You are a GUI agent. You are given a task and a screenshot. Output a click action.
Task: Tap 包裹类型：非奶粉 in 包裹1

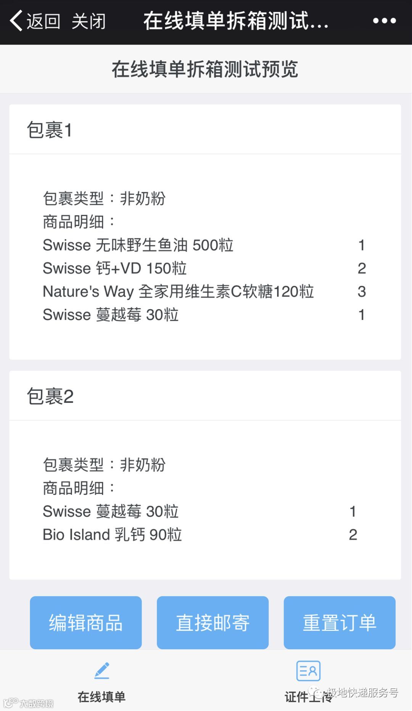click(x=104, y=199)
